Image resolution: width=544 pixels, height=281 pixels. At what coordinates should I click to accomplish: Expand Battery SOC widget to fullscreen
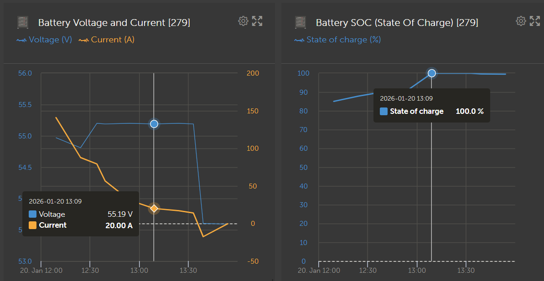(x=535, y=21)
